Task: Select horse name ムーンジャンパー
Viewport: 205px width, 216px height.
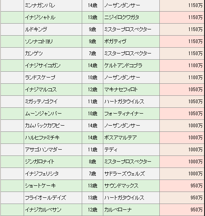Action: point(44,114)
